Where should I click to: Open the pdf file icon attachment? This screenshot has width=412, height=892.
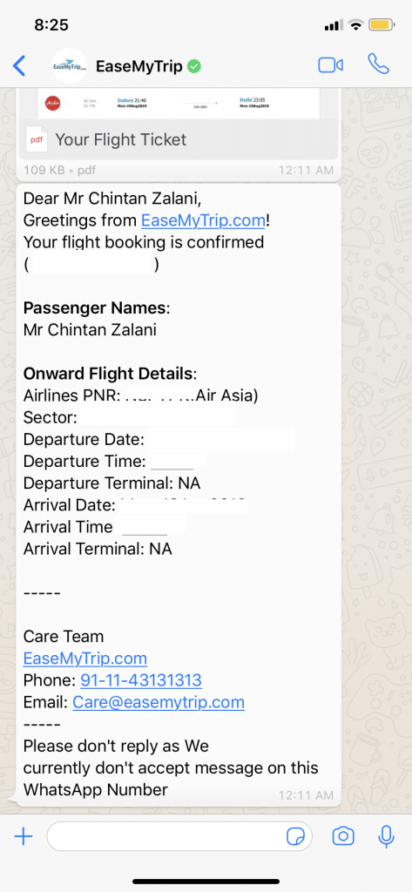(36, 139)
